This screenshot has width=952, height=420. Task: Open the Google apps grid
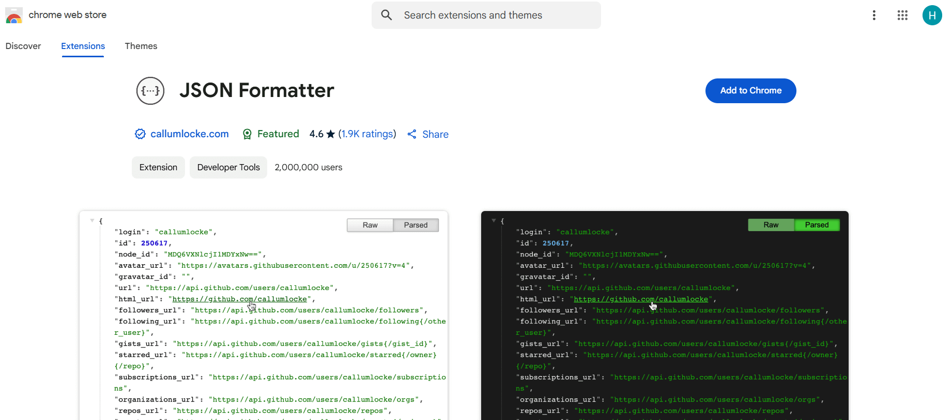click(902, 15)
